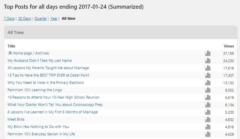
Task: Switch to the 7 Days period
Action: (x=9, y=18)
